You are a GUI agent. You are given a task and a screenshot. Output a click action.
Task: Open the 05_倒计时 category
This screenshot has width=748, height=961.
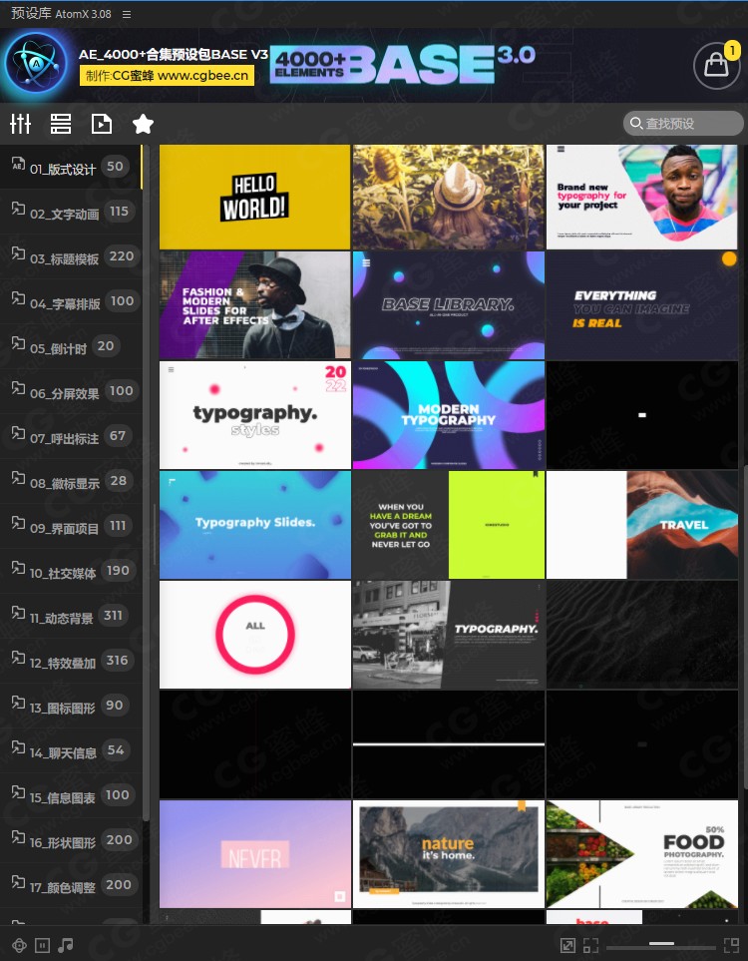(x=71, y=346)
